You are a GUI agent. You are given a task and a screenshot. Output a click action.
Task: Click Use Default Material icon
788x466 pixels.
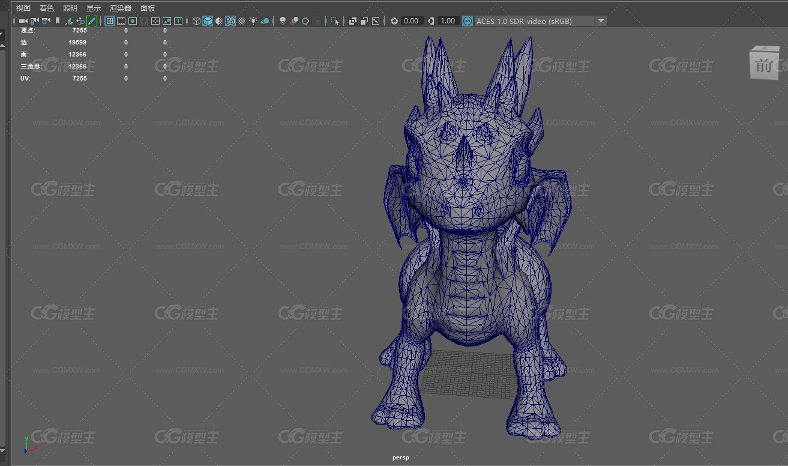[x=219, y=21]
